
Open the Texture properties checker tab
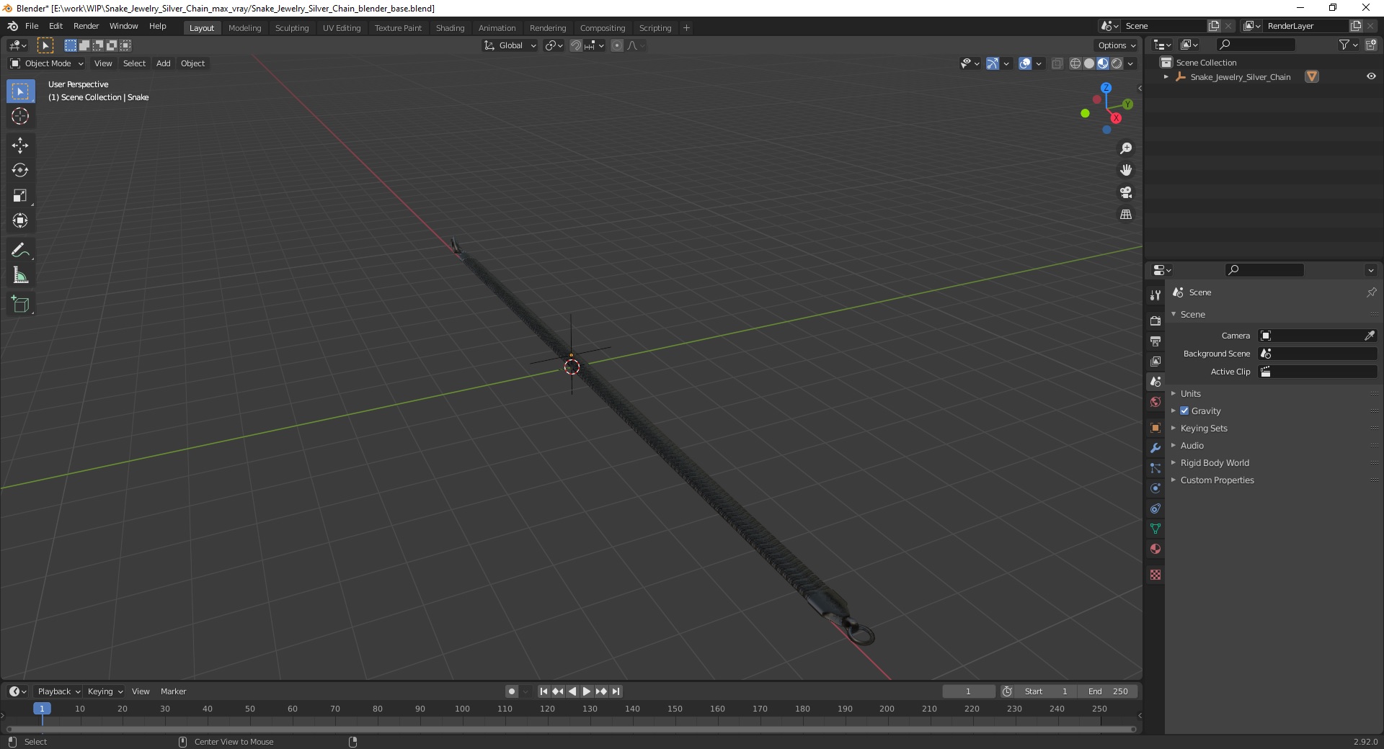click(1155, 575)
